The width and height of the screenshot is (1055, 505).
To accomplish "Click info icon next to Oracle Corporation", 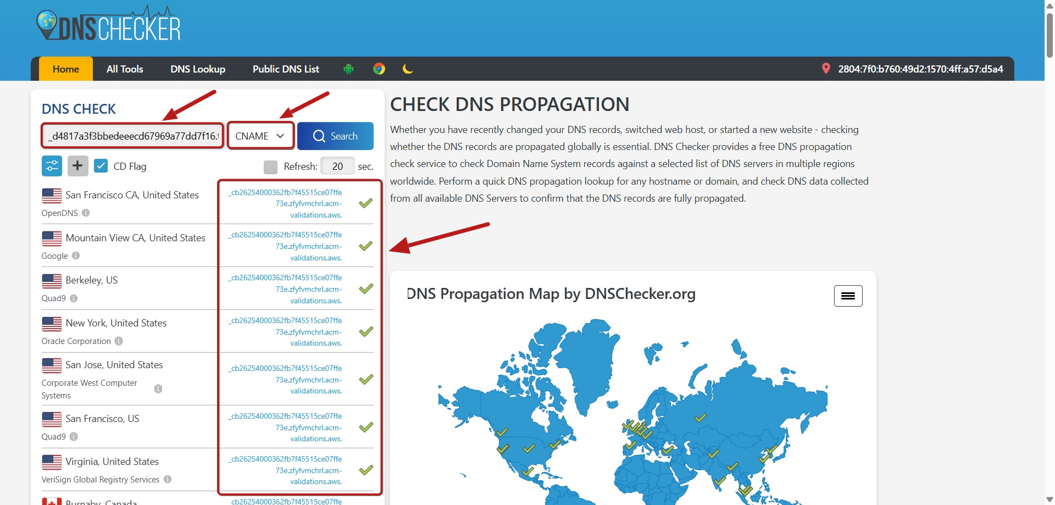I will (x=119, y=341).
